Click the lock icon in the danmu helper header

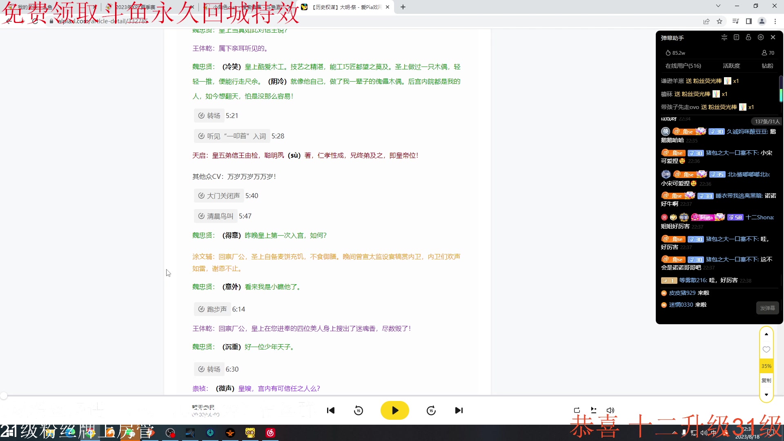click(748, 37)
